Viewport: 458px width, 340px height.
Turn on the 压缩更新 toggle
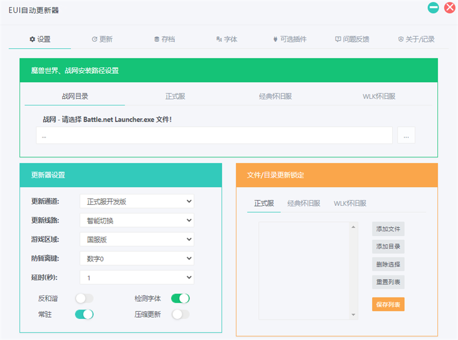[180, 314]
